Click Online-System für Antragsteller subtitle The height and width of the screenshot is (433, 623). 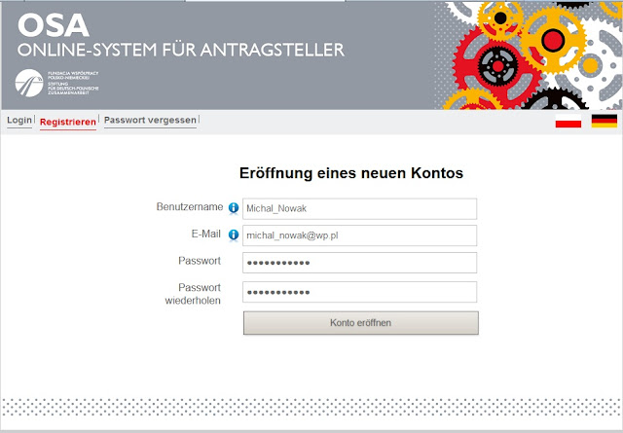[x=181, y=50]
